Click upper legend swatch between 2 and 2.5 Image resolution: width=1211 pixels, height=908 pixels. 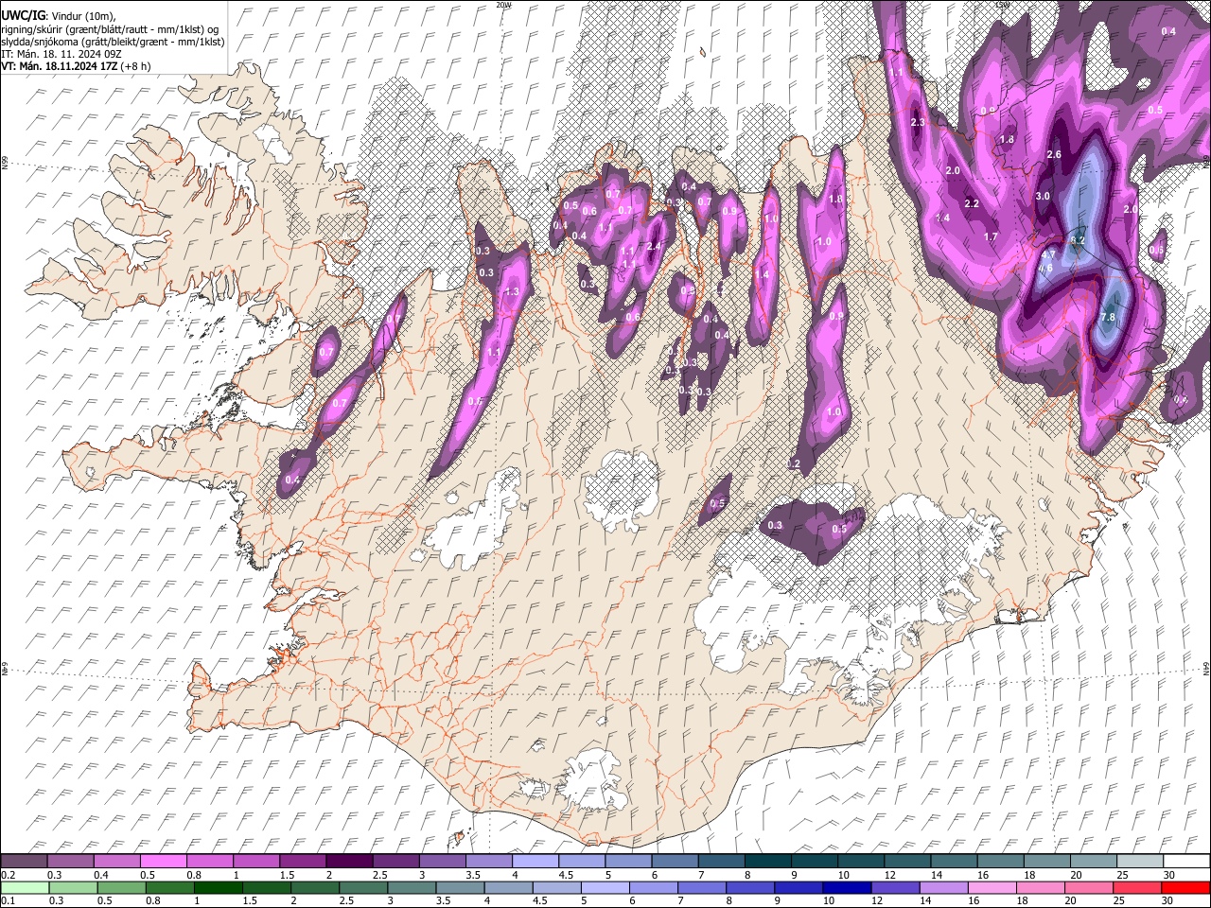pos(349,861)
